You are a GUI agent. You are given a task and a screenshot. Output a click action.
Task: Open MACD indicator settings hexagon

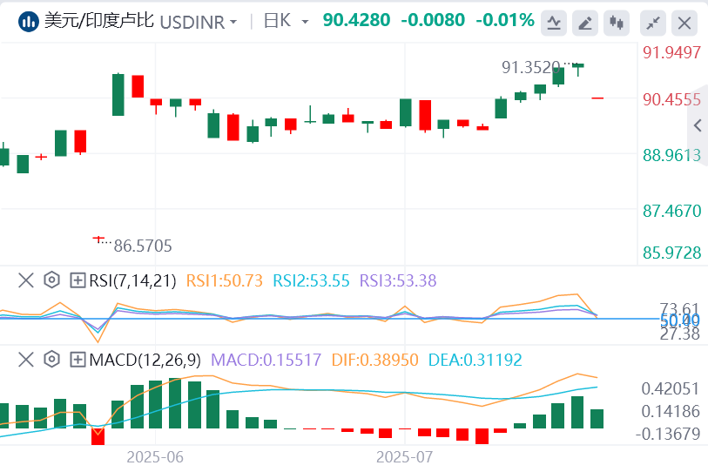51,359
